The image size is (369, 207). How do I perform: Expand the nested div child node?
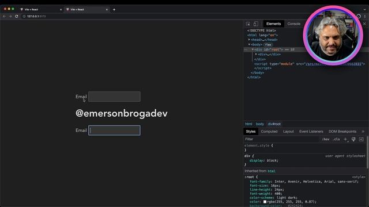pos(256,54)
